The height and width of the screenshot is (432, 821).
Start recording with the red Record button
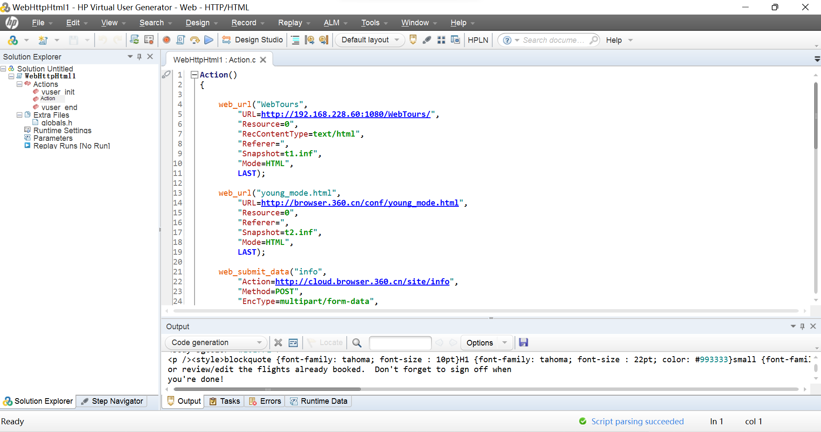(x=167, y=40)
